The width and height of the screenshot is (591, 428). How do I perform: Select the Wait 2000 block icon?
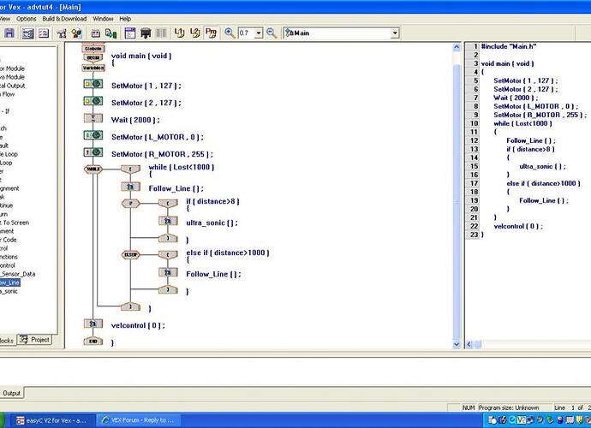pyautogui.click(x=93, y=118)
